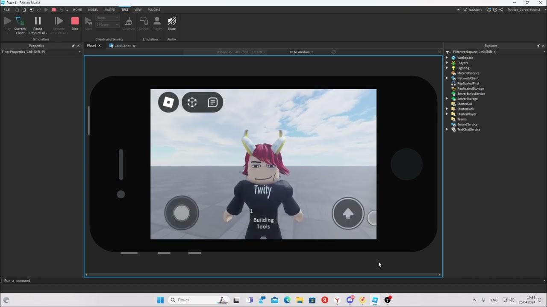Open the Roblox menu in the game
This screenshot has height=307, width=547.
click(x=168, y=102)
